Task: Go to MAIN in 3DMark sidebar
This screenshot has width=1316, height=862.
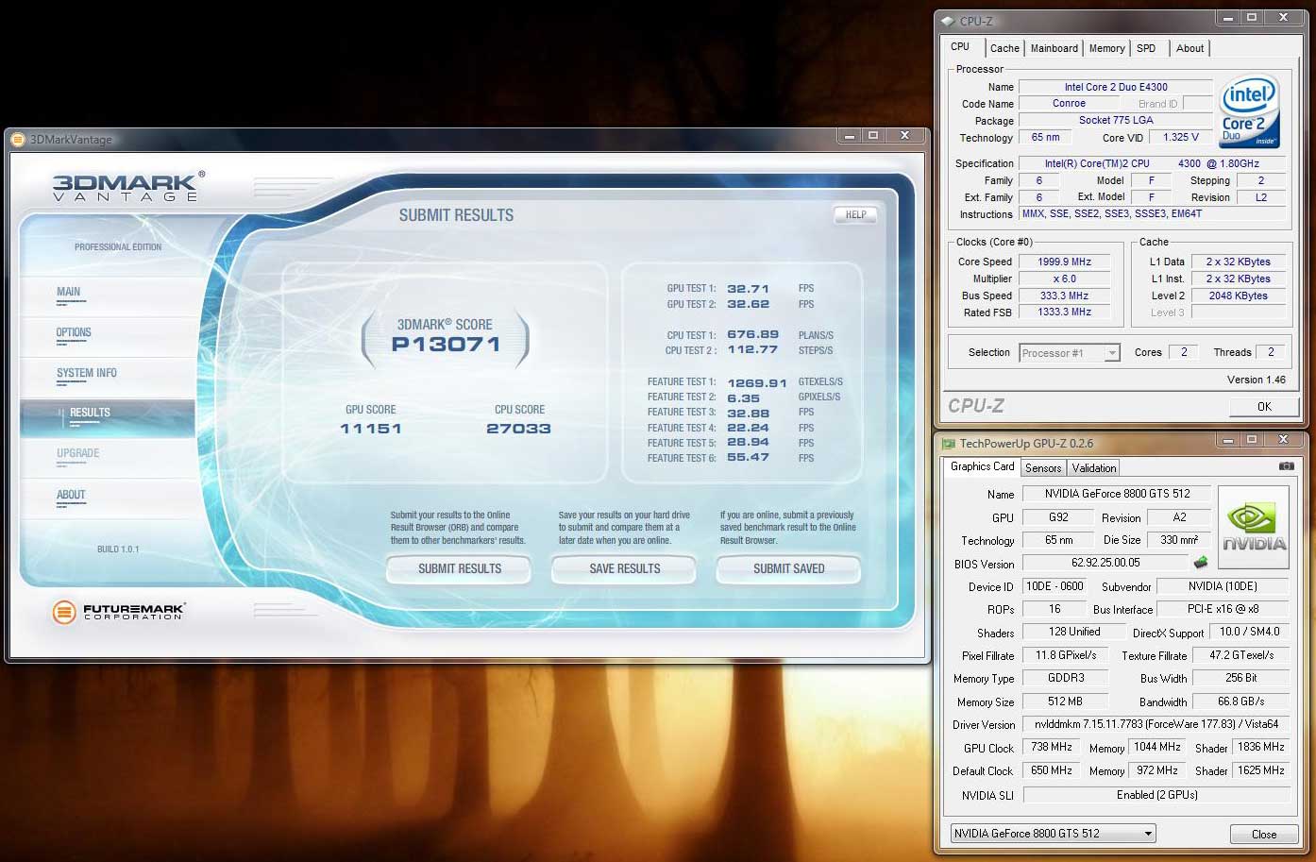Action: pyautogui.click(x=69, y=293)
